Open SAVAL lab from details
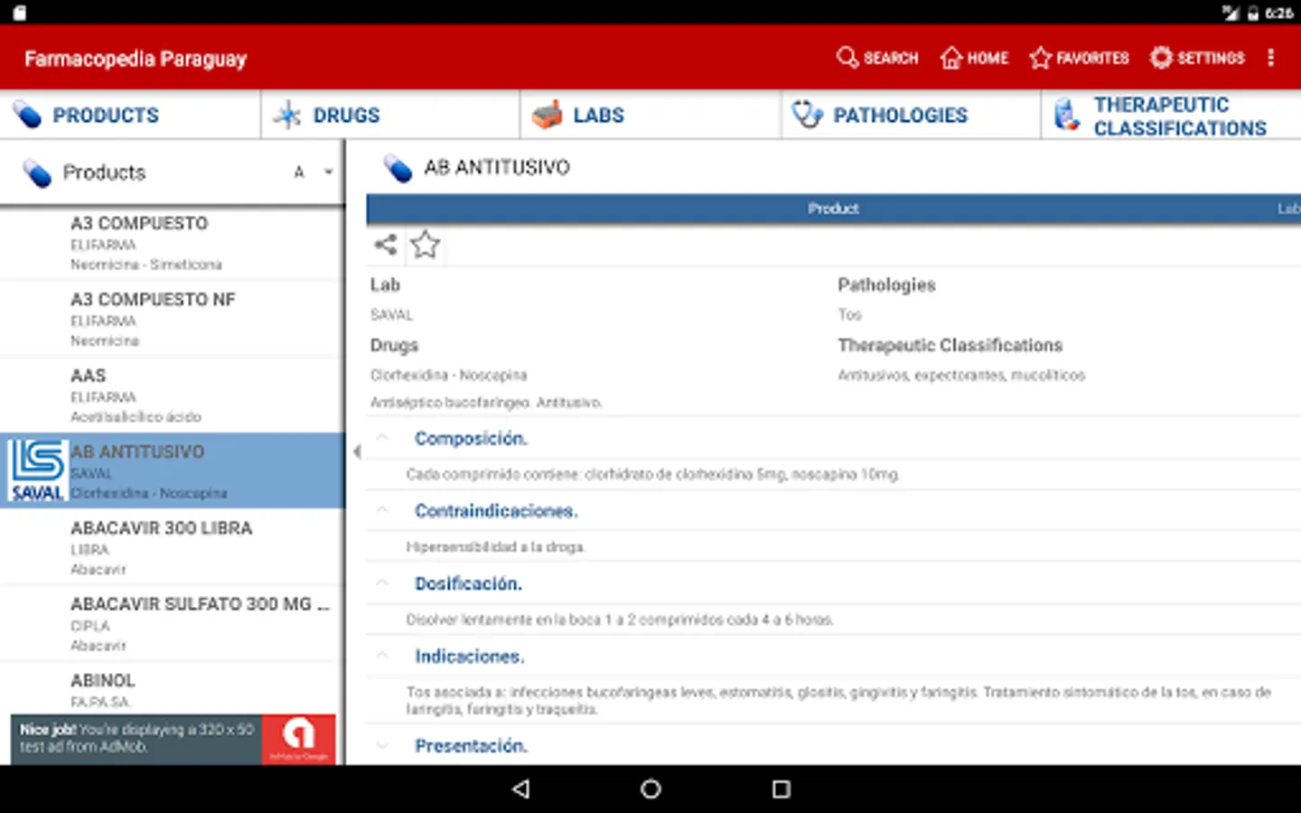The height and width of the screenshot is (813, 1301). 391,314
